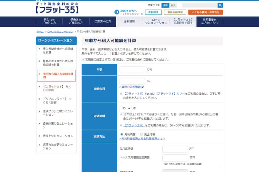Click the ボーナス月増額分返済額 input field

point(175,158)
